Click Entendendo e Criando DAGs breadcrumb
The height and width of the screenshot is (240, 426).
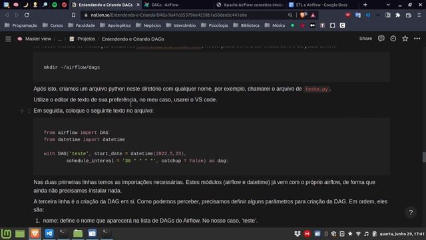pyautogui.click(x=133, y=39)
